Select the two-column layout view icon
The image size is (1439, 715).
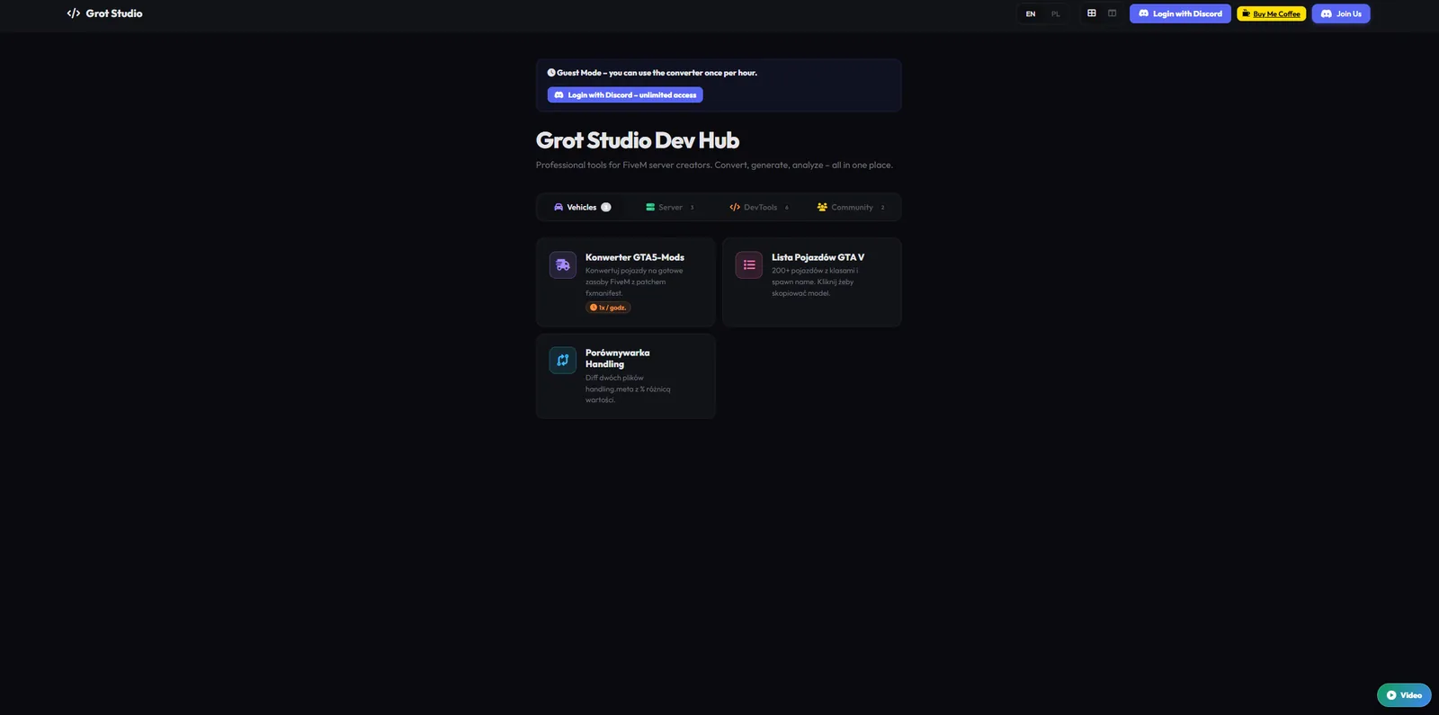click(1113, 13)
